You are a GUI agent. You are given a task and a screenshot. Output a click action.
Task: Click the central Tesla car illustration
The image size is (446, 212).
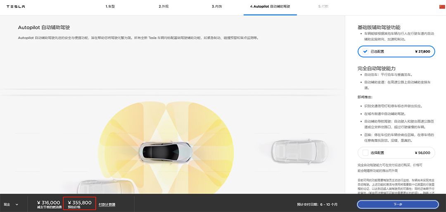coord(166,153)
